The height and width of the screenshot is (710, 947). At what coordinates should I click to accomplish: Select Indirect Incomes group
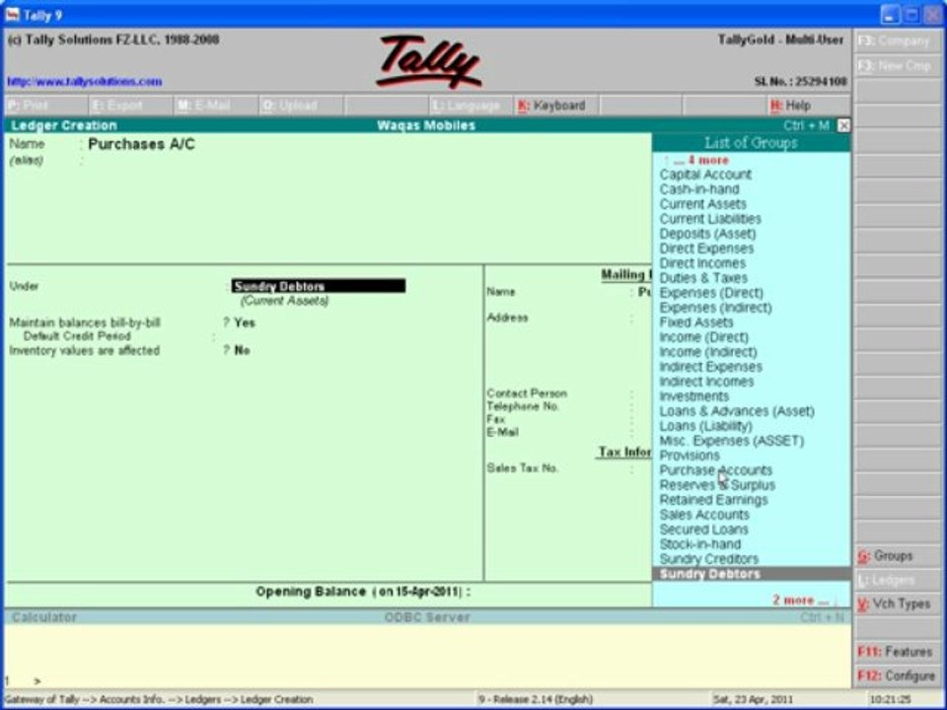point(706,382)
